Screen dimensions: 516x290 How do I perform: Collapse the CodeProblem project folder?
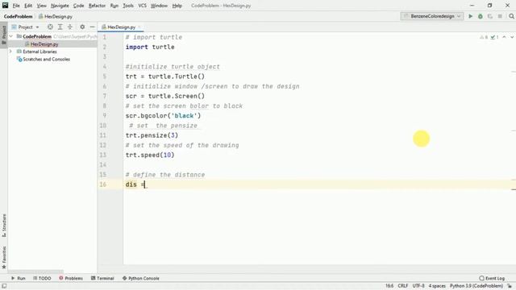tap(11, 36)
